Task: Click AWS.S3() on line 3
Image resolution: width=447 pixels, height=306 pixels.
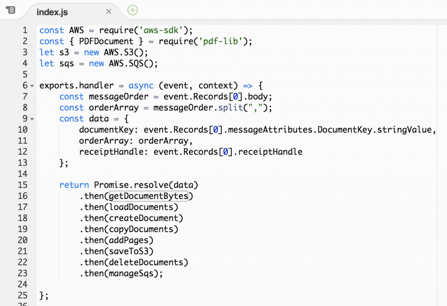Action: tap(123, 52)
